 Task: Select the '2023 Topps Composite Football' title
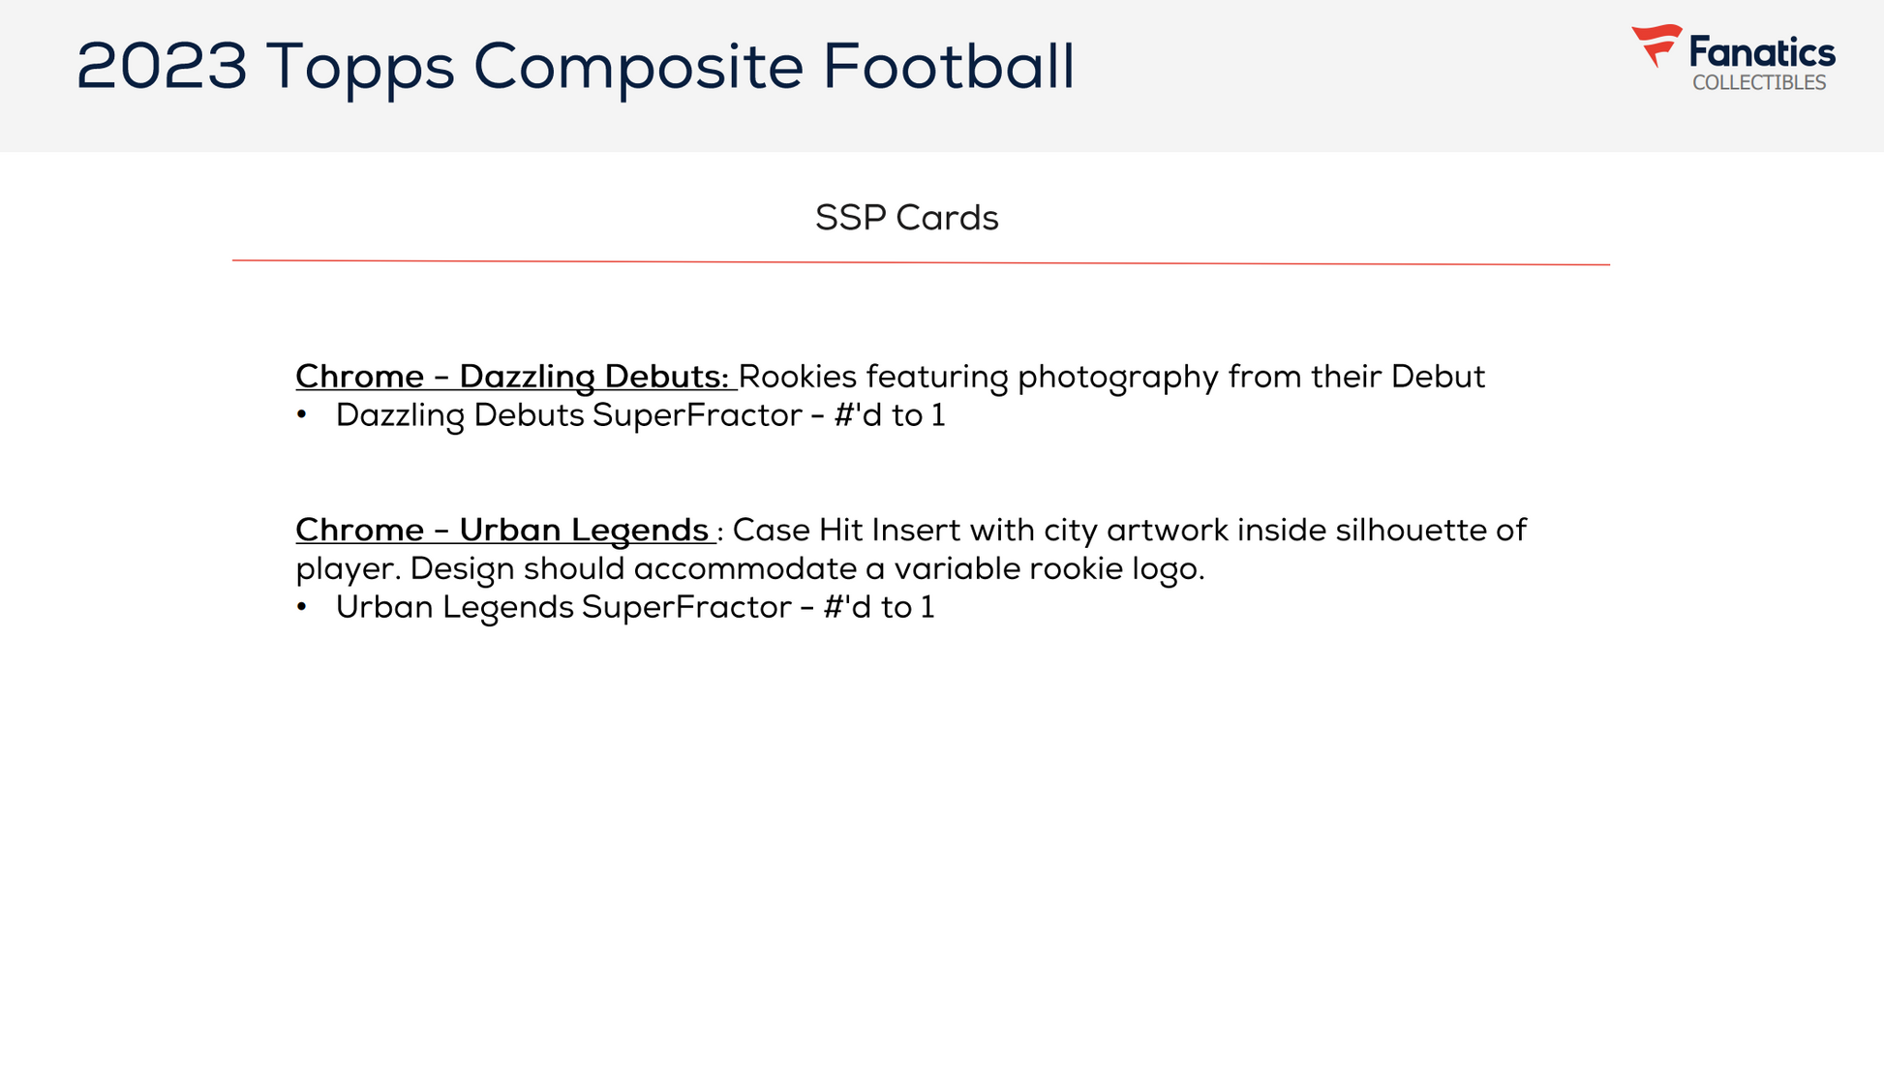click(x=575, y=67)
